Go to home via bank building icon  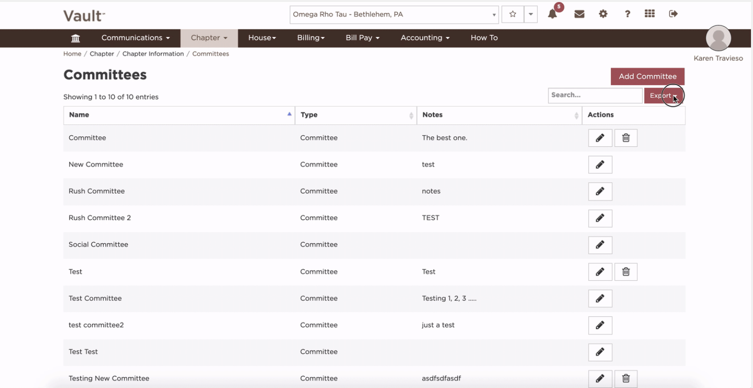click(x=76, y=38)
